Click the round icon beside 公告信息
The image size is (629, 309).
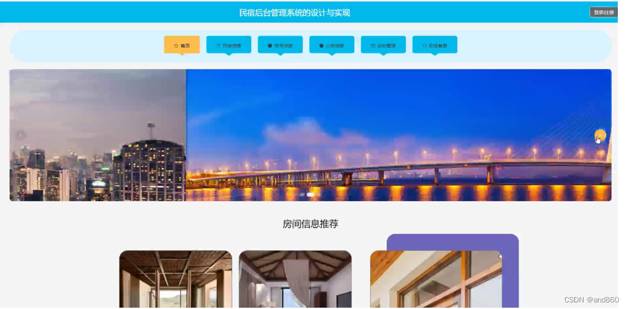[321, 45]
